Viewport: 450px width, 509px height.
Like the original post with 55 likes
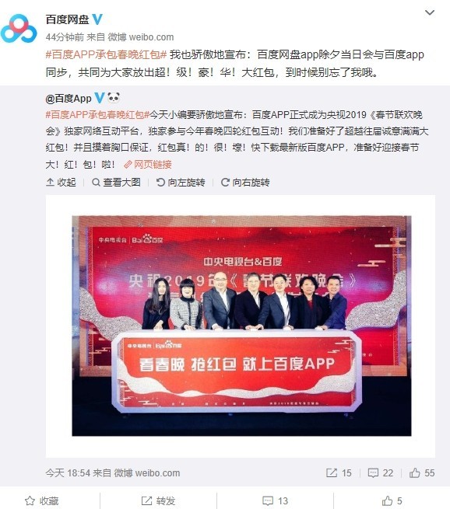pyautogui.click(x=422, y=473)
